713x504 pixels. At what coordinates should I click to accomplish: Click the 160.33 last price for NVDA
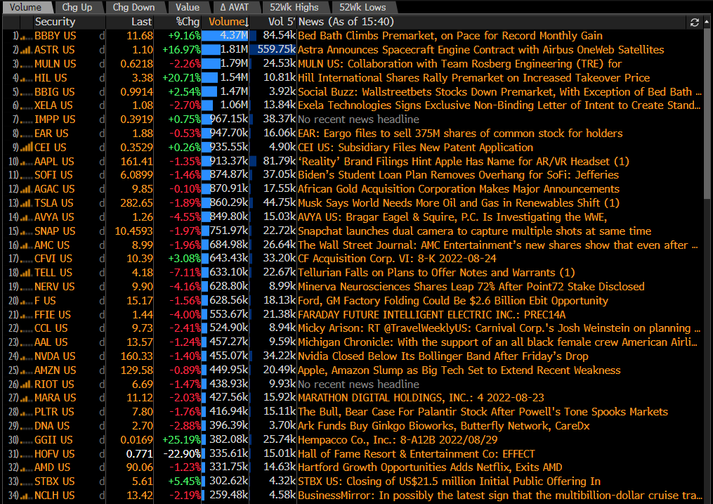coord(137,356)
